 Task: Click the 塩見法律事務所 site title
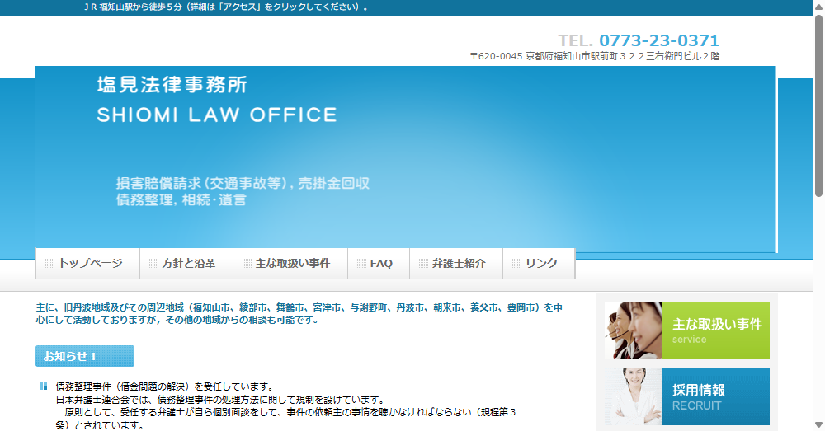pos(172,85)
